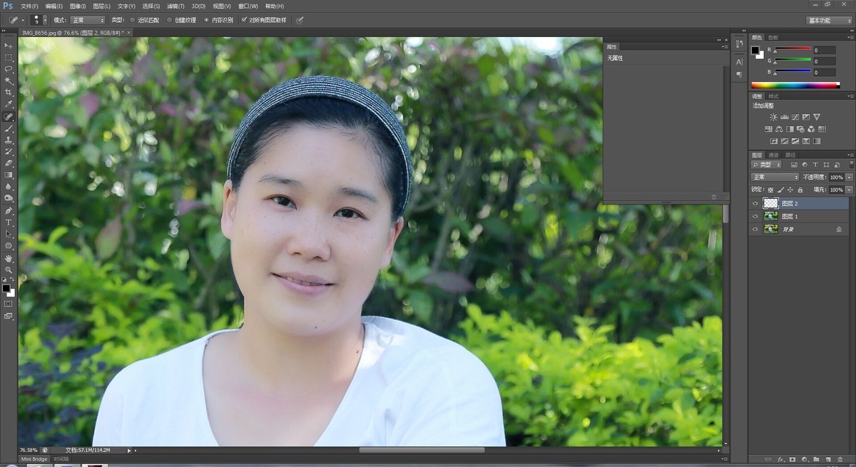Select the Horizontal Type tool

[x=9, y=222]
